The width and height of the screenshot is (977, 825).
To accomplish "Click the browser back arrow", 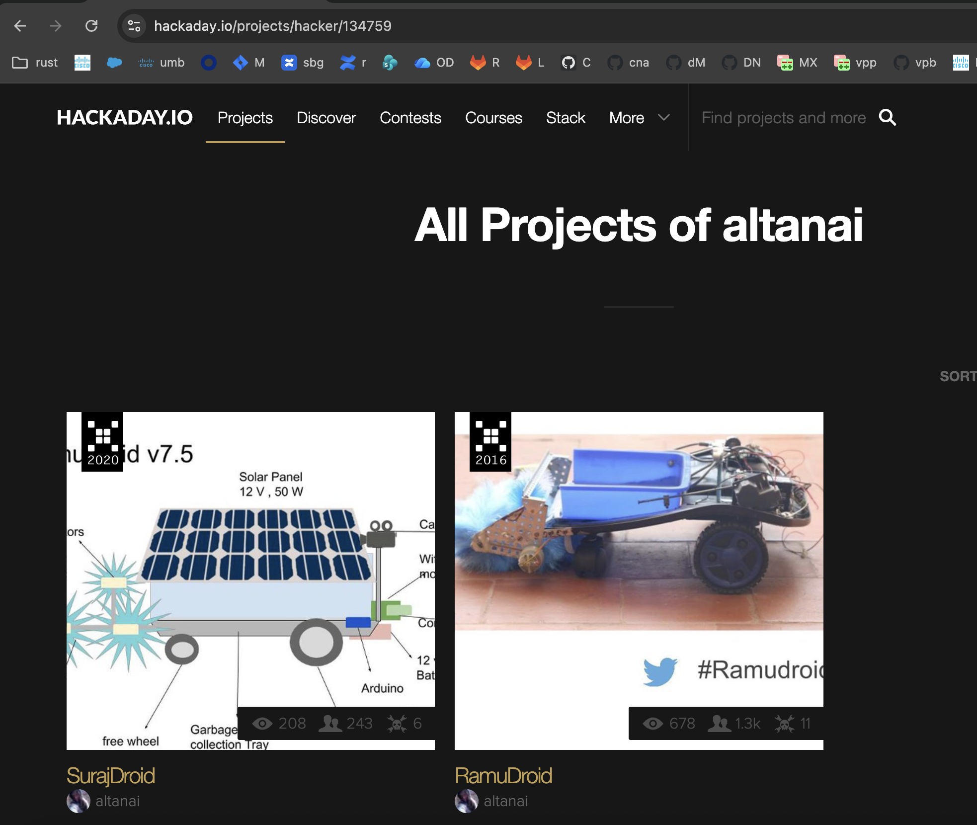I will 20,26.
